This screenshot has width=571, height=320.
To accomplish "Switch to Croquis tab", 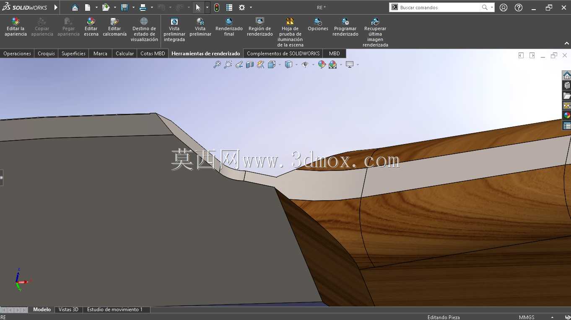I will click(46, 54).
